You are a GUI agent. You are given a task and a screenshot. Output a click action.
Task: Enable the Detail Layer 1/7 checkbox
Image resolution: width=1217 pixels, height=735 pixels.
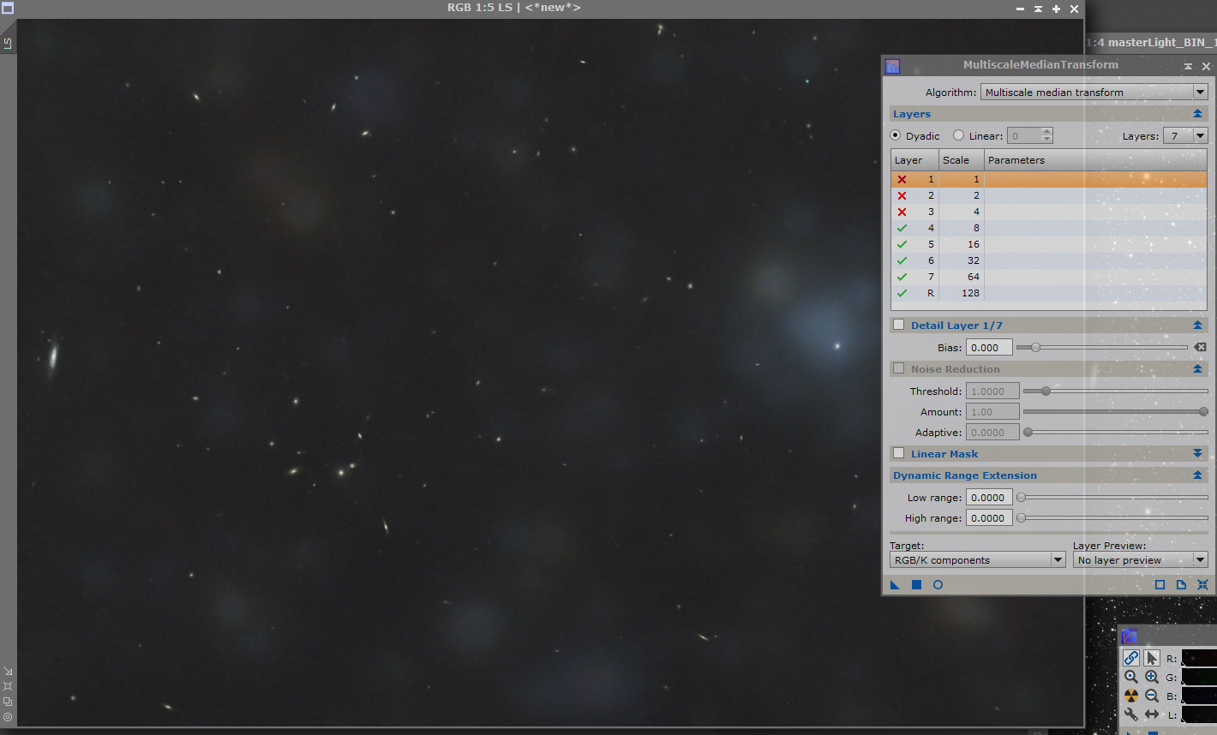(x=898, y=325)
